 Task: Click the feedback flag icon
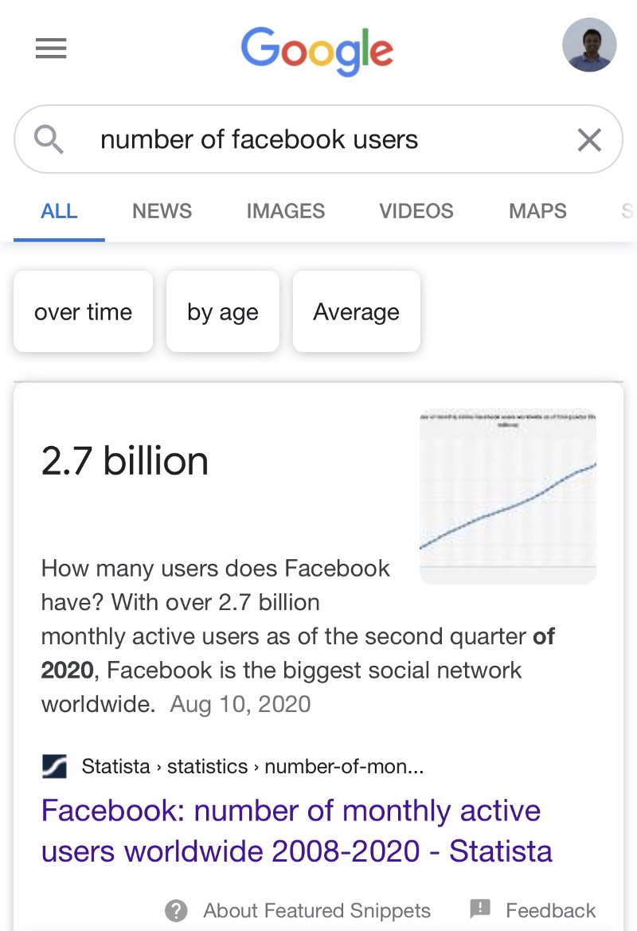click(x=480, y=909)
